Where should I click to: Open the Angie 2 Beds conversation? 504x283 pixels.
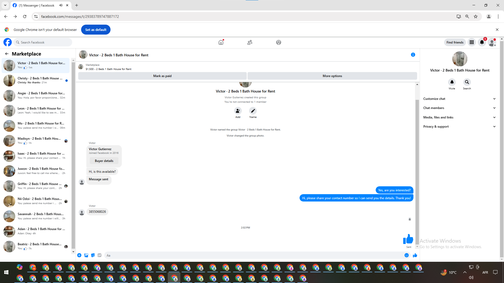point(36,95)
